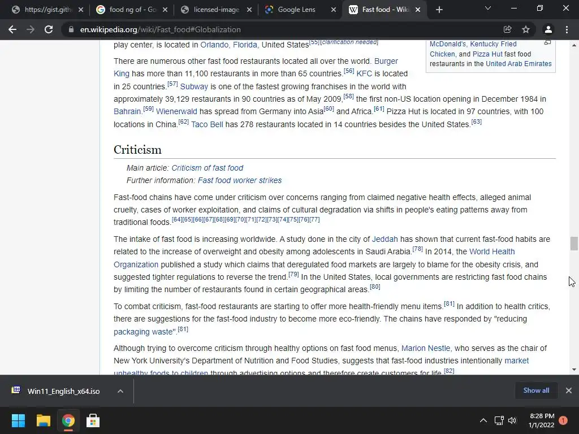Follow the Jeddah link
Screen dimensions: 579x434
pos(384,239)
